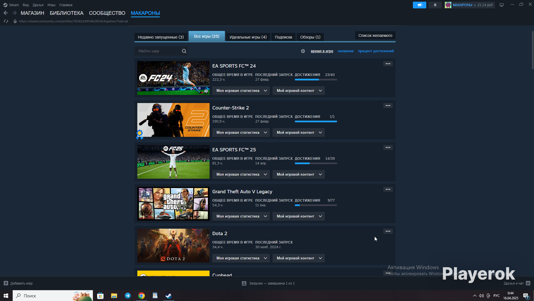534x301 pixels.
Task: Select the 'Все игры (35)' tab
Action: pos(207,36)
